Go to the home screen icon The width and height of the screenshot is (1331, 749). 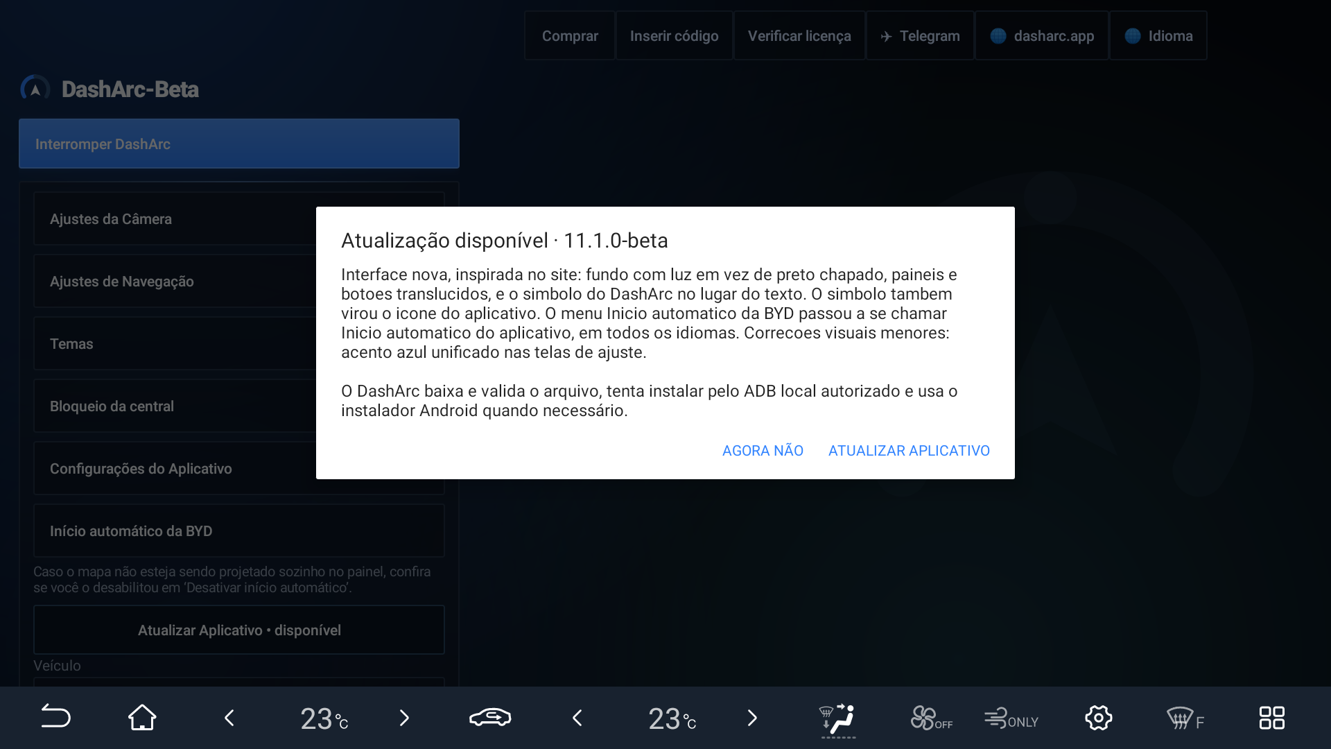coord(142,717)
